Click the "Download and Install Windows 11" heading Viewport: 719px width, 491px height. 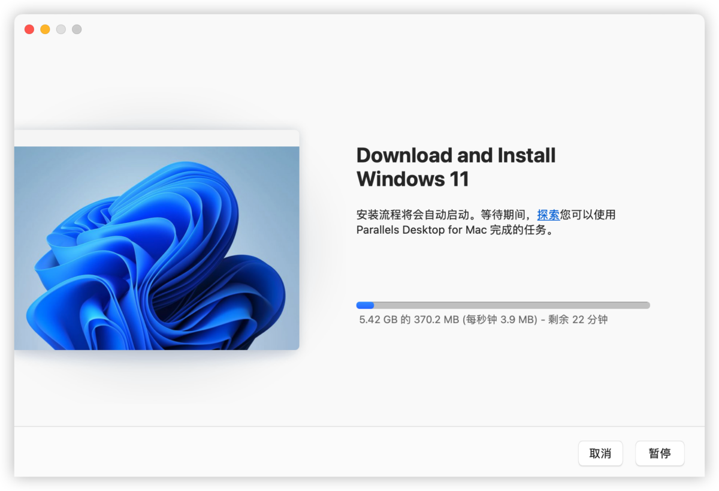pos(456,167)
